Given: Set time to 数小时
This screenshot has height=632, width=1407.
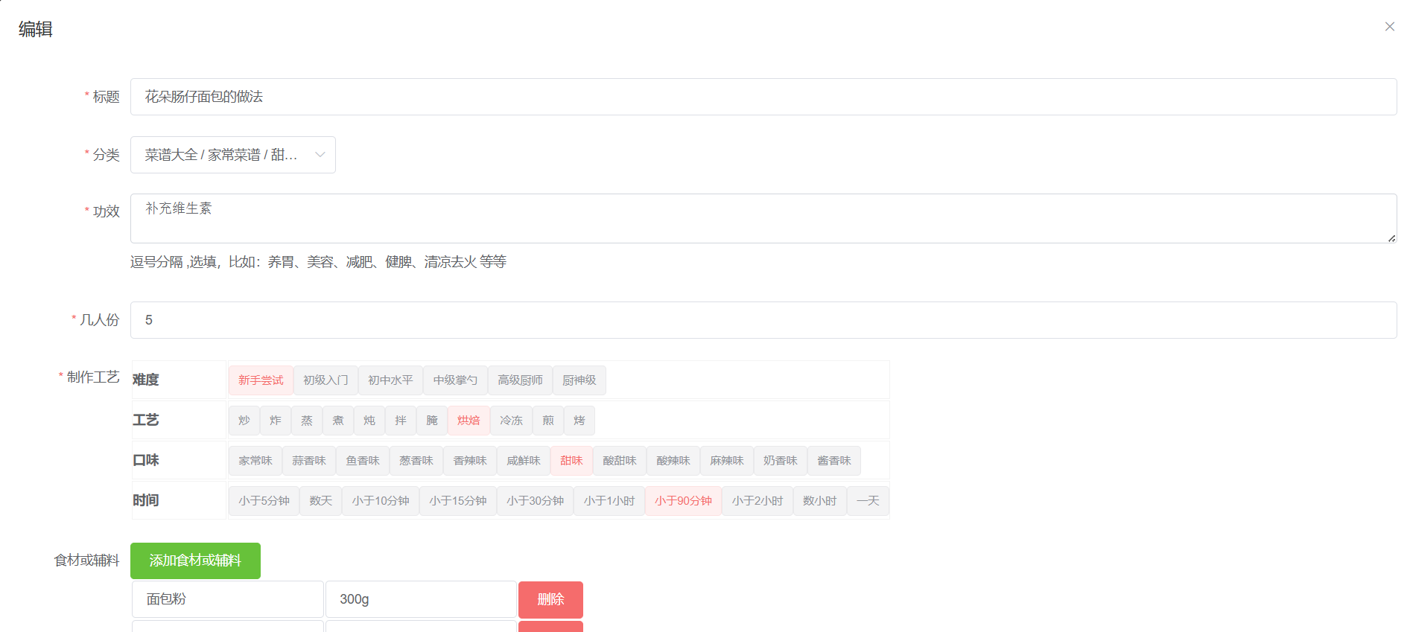Looking at the screenshot, I should click(820, 501).
